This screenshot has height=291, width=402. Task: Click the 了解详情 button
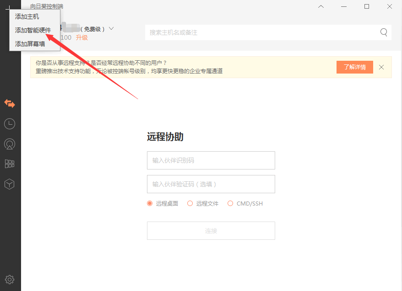click(355, 67)
